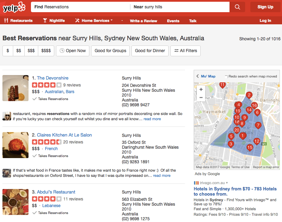
Task: Open trivago.com.au ad dropdown arrow
Action: point(227,183)
